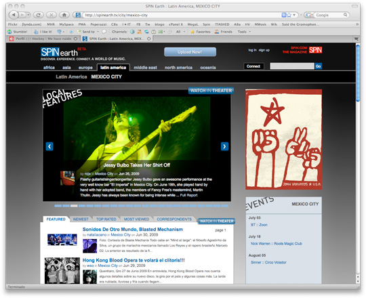Show previous feature with left arrow

[x=49, y=146]
